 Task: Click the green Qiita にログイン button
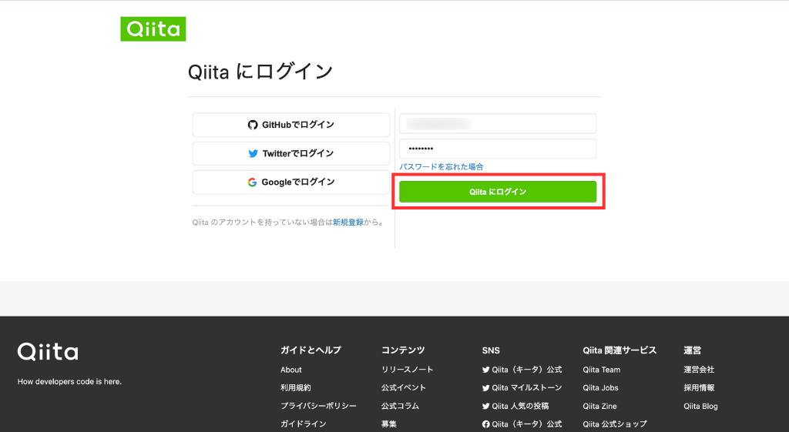pos(498,192)
